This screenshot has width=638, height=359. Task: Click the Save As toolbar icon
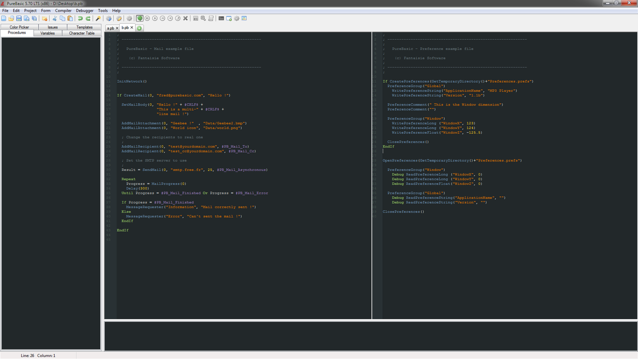26,18
